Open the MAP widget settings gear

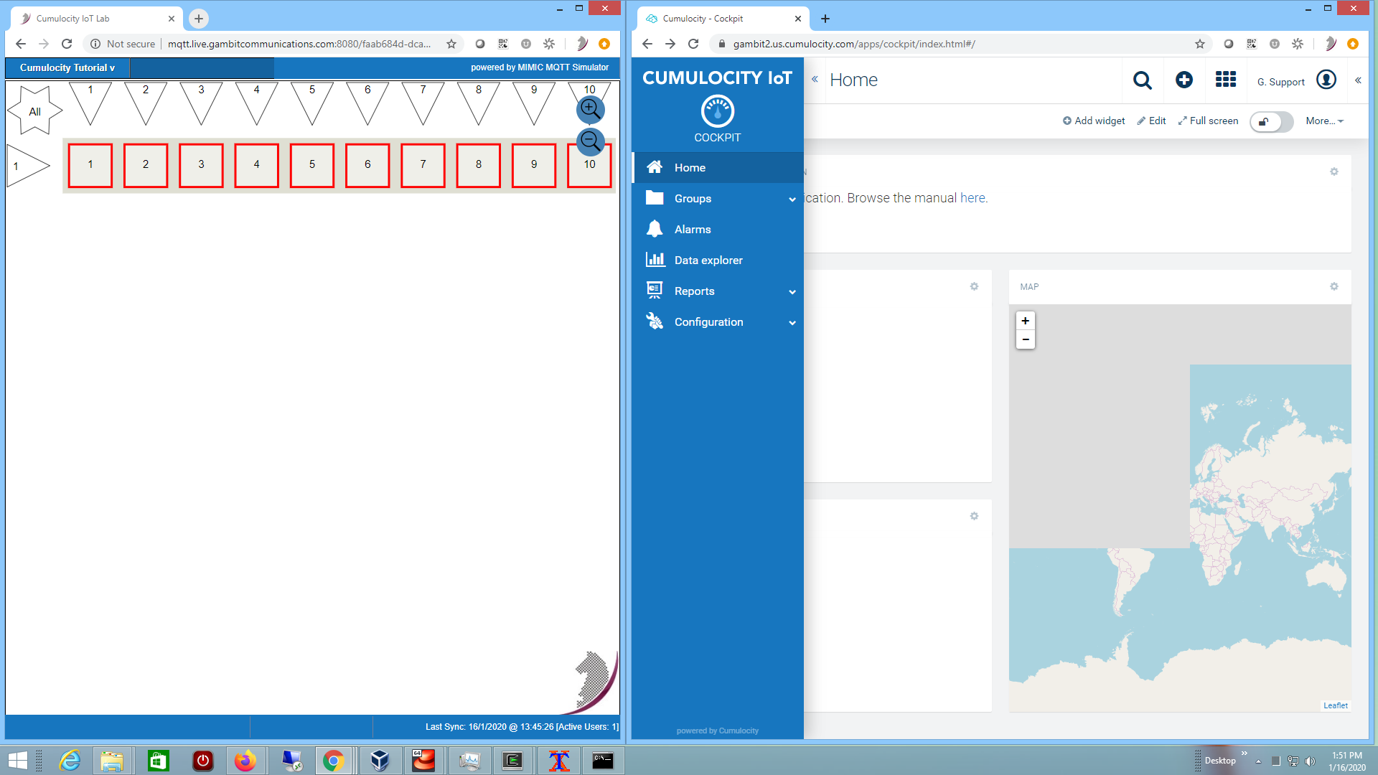(1334, 286)
